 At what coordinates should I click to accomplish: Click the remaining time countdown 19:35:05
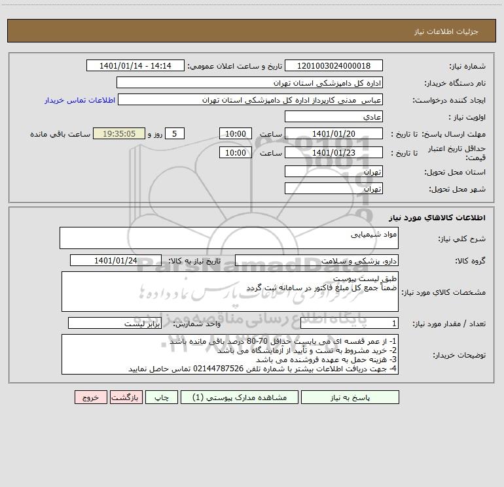[x=119, y=133]
